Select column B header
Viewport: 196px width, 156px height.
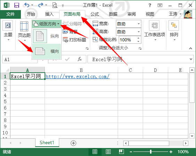[81, 70]
